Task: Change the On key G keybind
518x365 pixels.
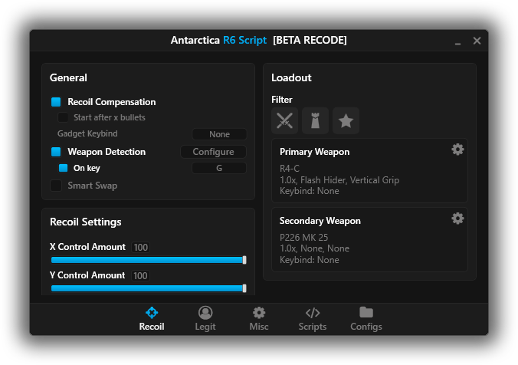Action: [219, 168]
